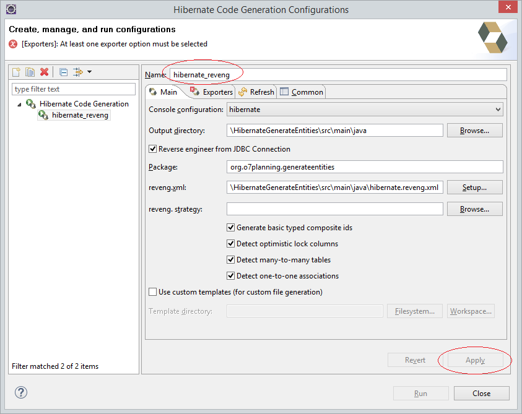Click the type filter text box
Image resolution: width=522 pixels, height=414 pixels.
(x=74, y=89)
